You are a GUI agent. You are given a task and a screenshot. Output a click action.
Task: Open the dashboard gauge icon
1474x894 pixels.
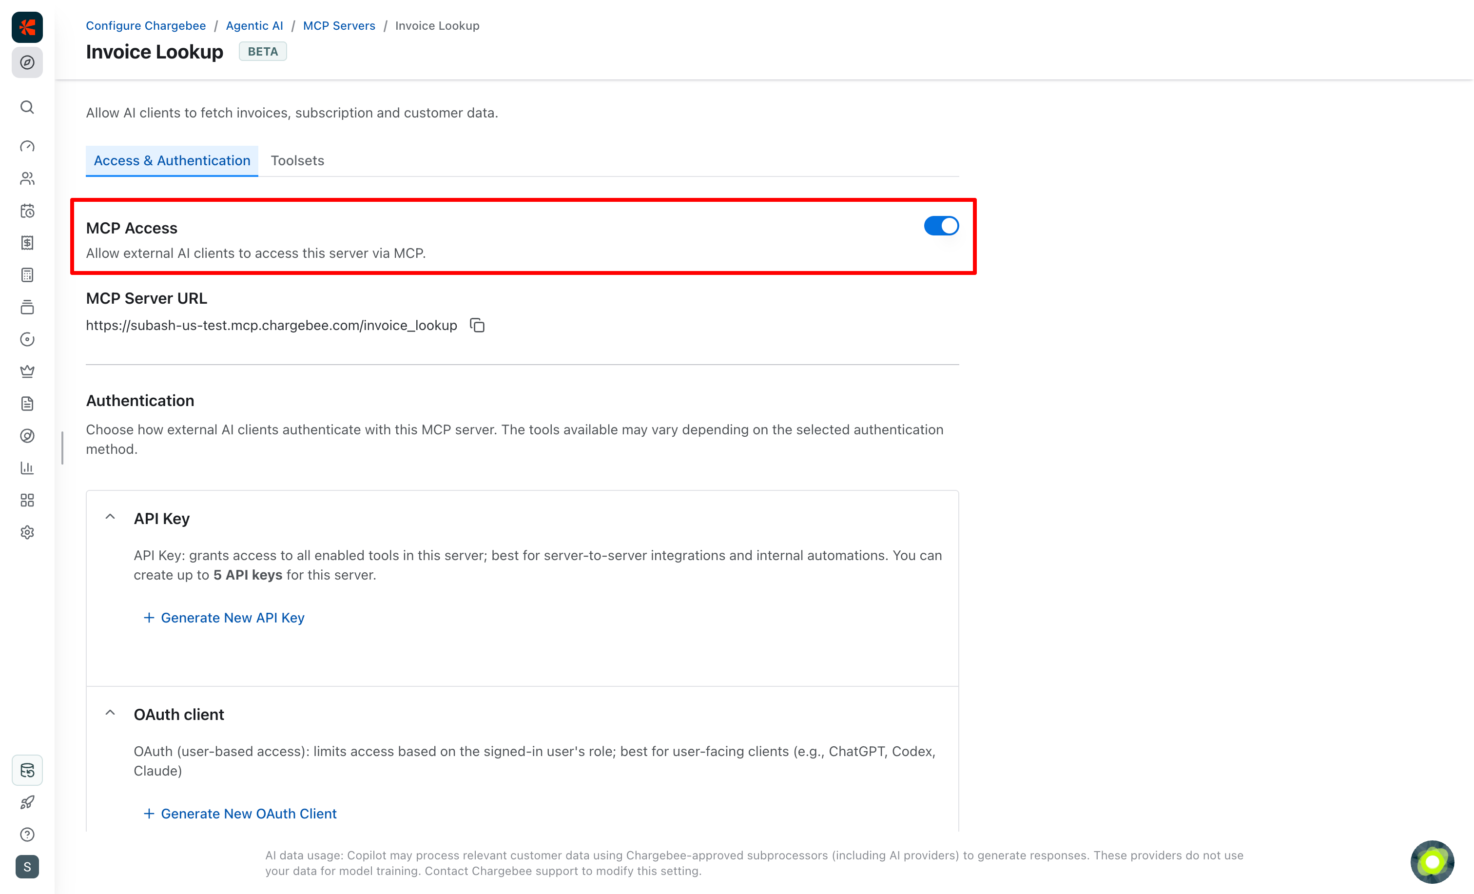click(x=27, y=147)
